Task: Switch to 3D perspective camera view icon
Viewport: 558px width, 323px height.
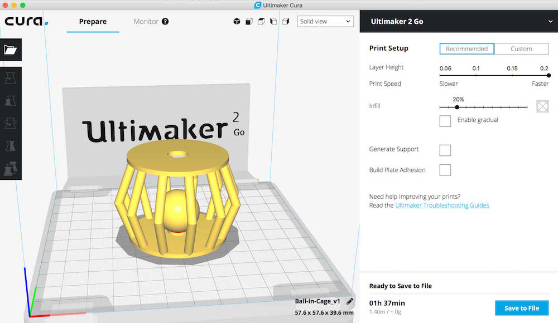Action: pos(237,21)
